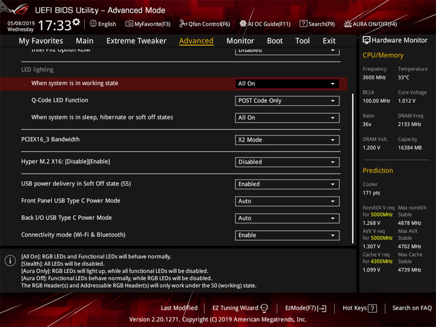This screenshot has height=327, width=436.
Task: Click EZ Tuning Wizard lightbulb icon
Action: 264,308
